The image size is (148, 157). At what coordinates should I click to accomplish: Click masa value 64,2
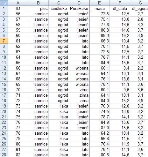click(x=99, y=133)
